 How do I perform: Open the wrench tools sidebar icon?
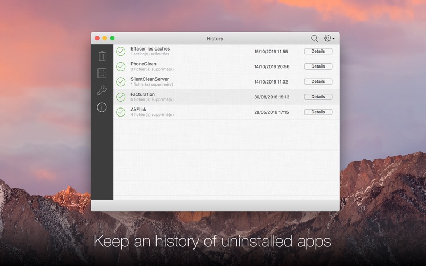point(102,90)
